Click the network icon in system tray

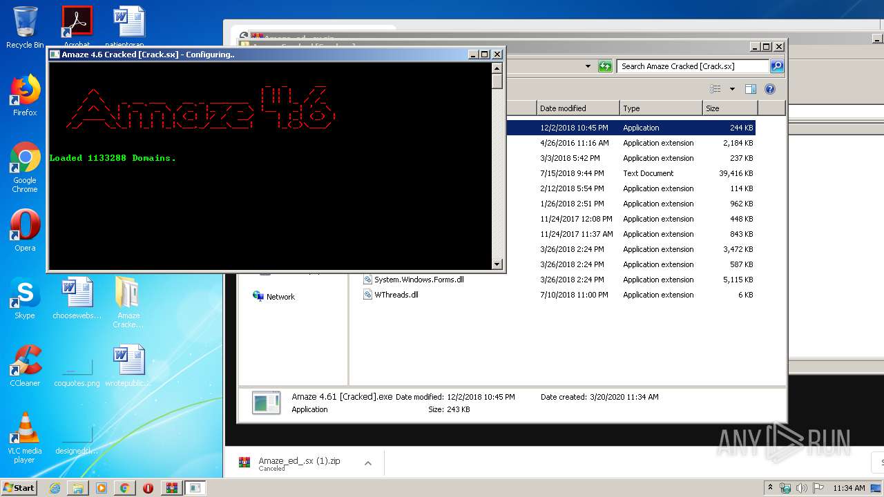pyautogui.click(x=785, y=488)
